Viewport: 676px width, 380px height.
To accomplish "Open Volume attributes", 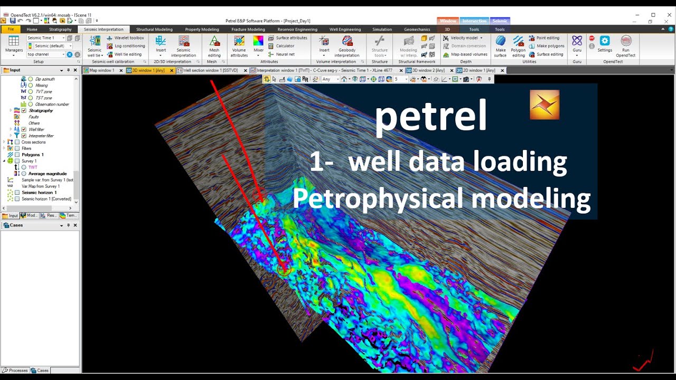I will click(239, 45).
